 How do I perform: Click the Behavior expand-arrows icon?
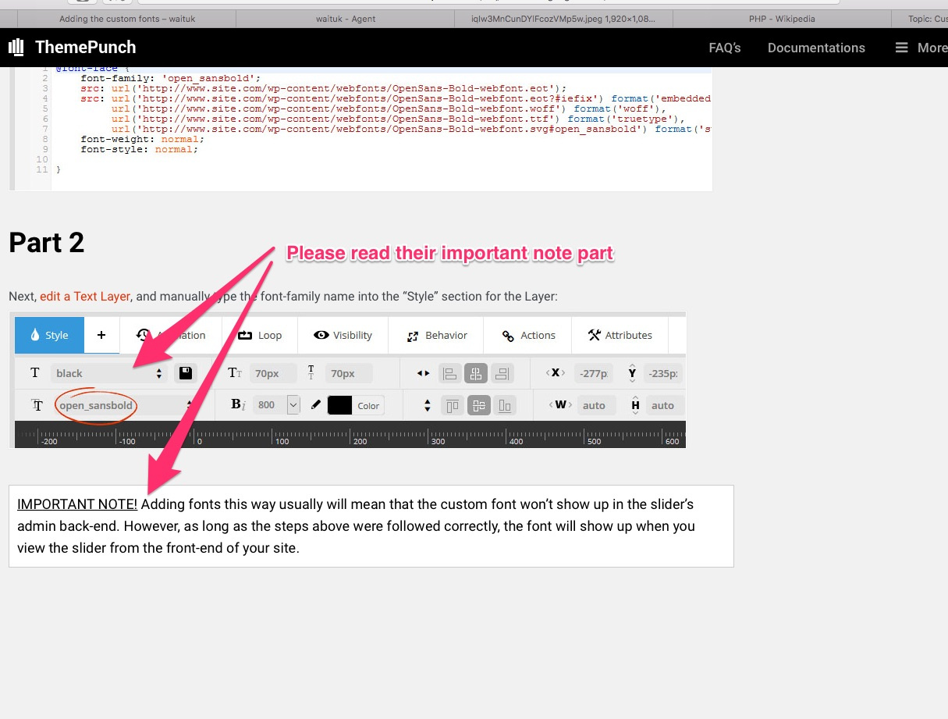click(x=413, y=336)
